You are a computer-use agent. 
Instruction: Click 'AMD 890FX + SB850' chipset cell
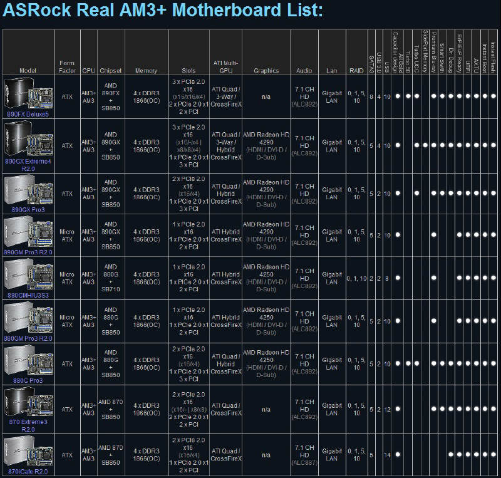point(111,97)
